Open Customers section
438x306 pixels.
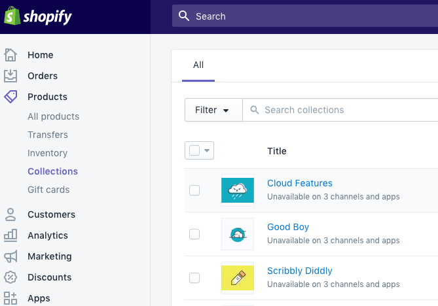click(52, 214)
